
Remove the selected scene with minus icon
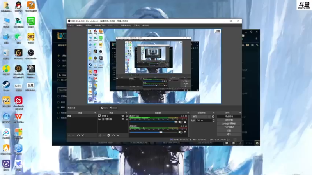click(x=73, y=135)
